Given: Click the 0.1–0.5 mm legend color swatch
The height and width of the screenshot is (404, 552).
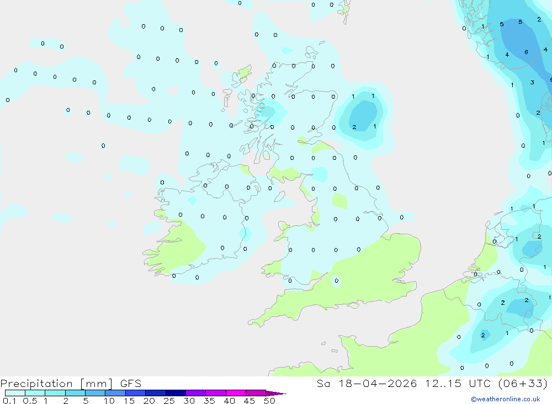Looking at the screenshot, I should tap(15, 393).
